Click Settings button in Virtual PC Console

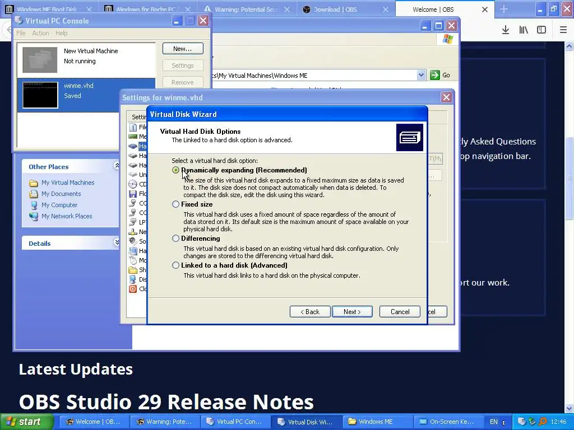pyautogui.click(x=183, y=66)
